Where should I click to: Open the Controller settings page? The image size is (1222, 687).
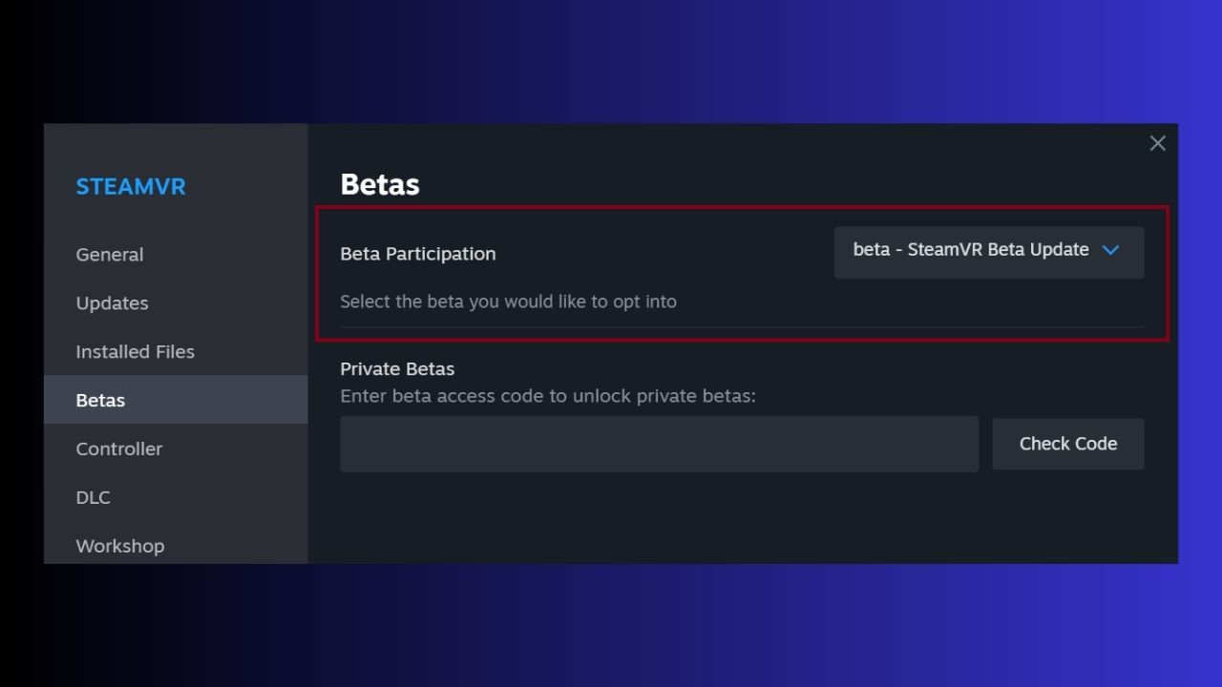118,448
